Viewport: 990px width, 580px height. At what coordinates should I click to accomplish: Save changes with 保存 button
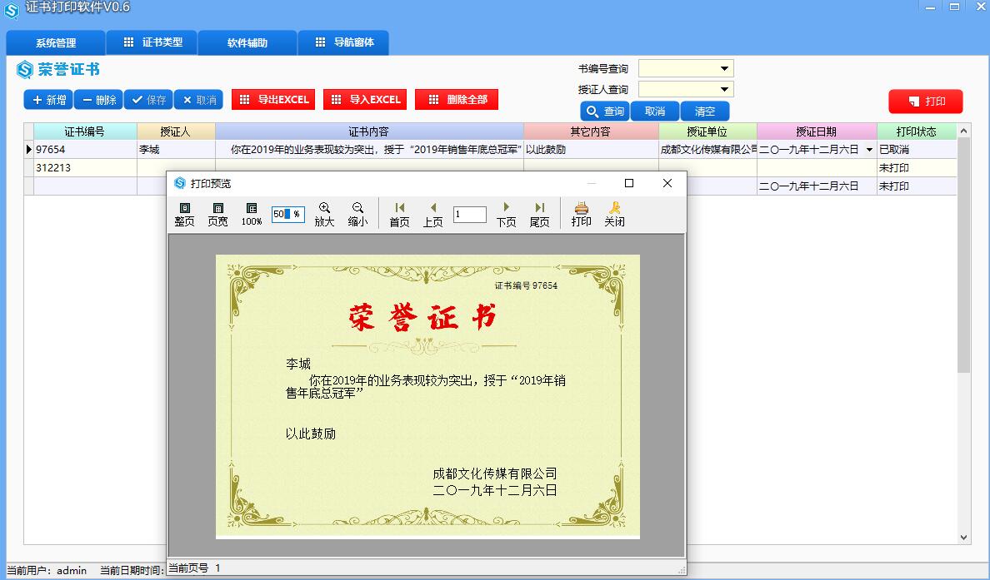pyautogui.click(x=148, y=100)
